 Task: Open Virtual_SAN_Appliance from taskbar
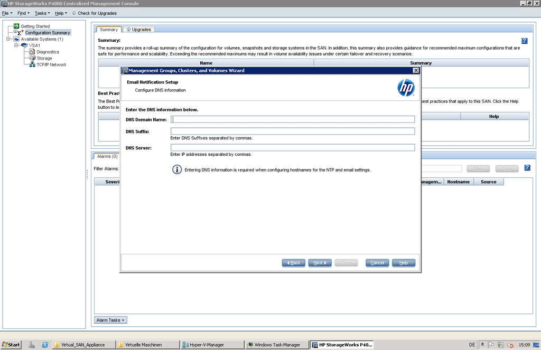click(x=83, y=345)
